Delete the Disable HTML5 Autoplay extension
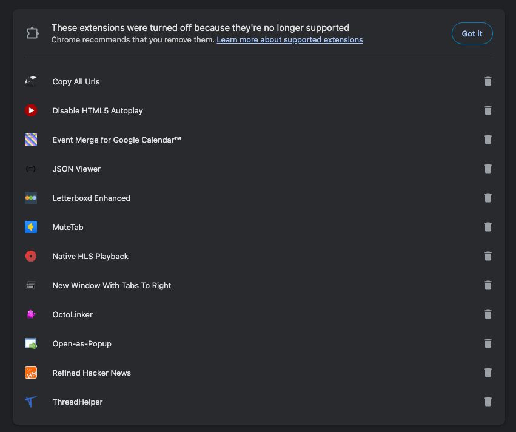This screenshot has height=432, width=516. 488,110
